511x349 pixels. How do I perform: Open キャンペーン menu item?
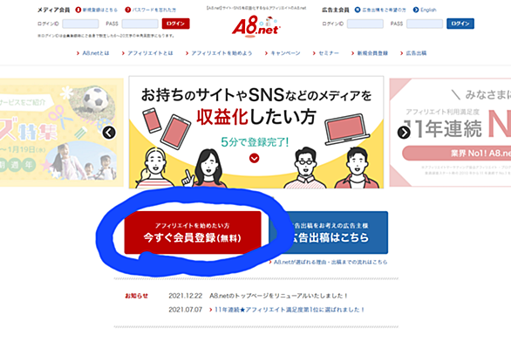coord(283,53)
